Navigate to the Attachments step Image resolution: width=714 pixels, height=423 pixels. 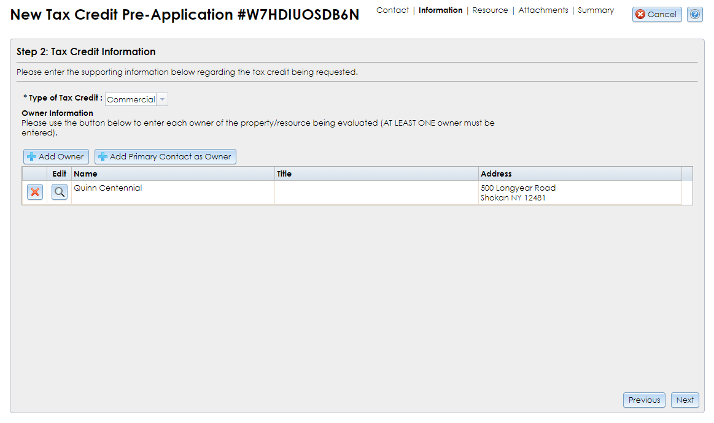543,10
